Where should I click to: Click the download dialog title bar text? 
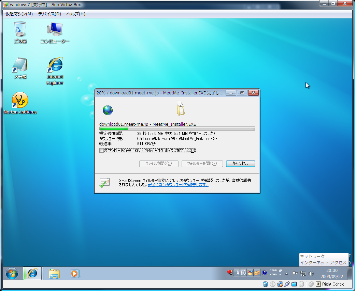160,93
